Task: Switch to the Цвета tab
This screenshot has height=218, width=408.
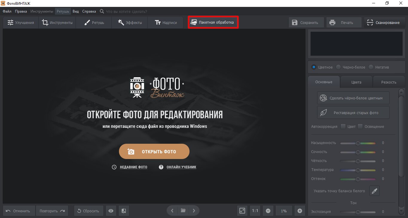Action: coord(356,82)
